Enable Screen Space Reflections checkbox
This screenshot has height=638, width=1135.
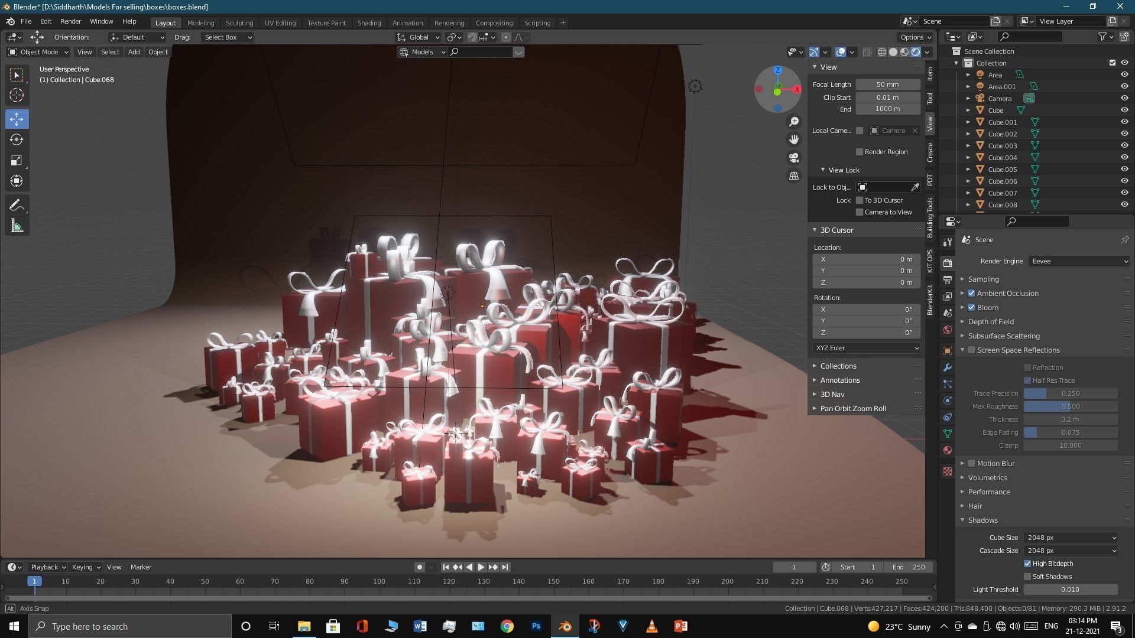point(971,350)
